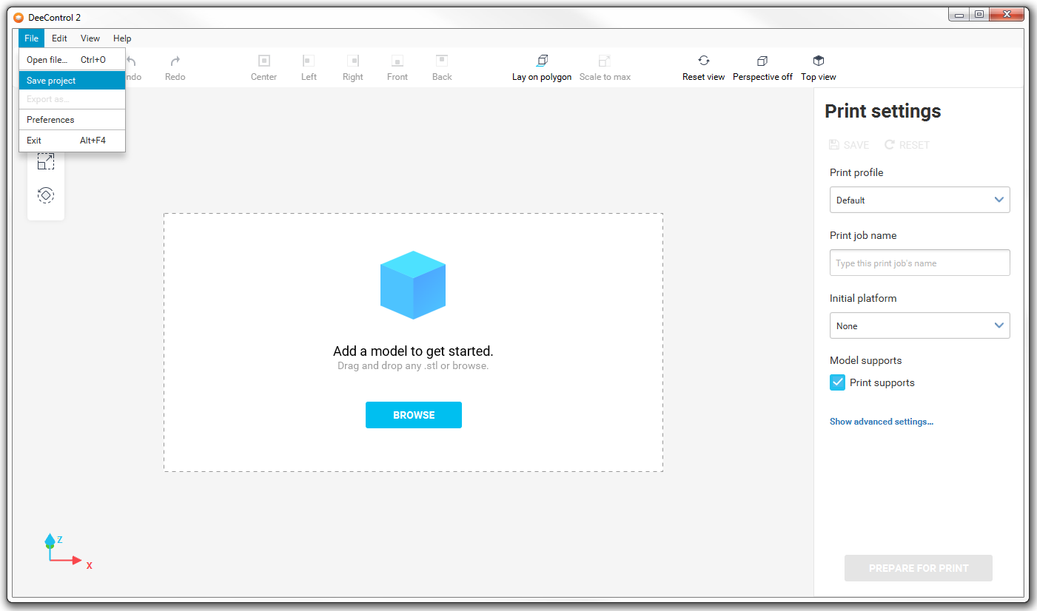Open the Initial platform dropdown
This screenshot has height=611, width=1037.
coord(919,325)
